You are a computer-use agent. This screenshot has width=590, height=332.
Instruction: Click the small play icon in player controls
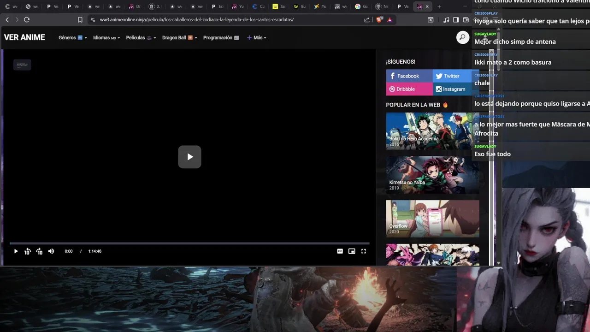[x=16, y=251]
